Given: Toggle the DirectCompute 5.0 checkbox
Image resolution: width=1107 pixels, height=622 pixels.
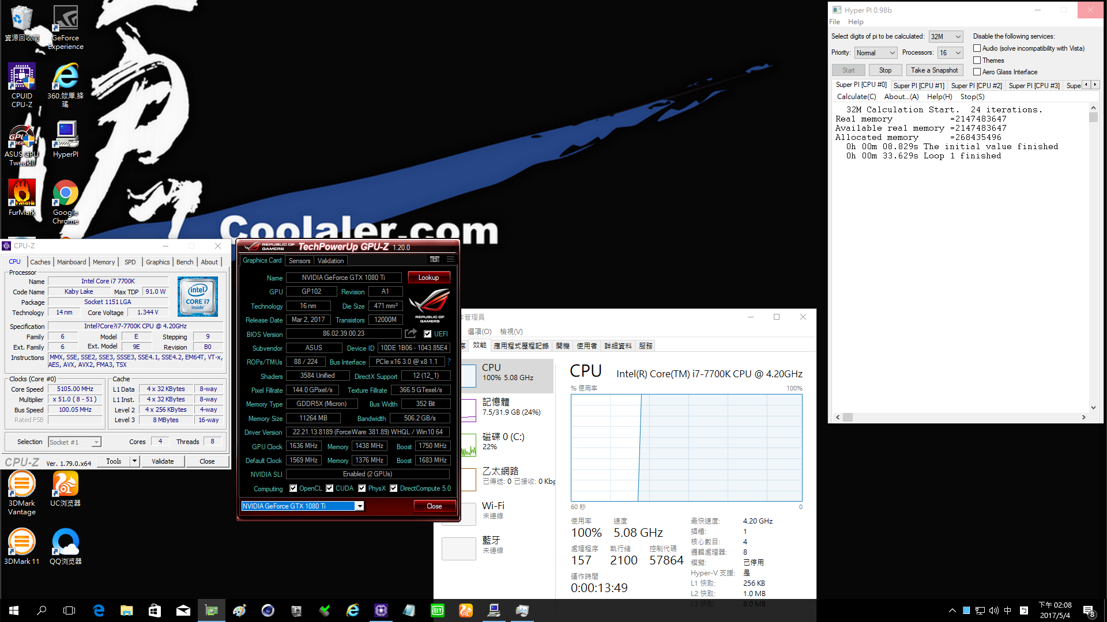Looking at the screenshot, I should point(394,488).
